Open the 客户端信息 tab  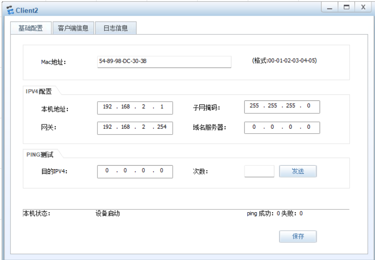click(73, 28)
